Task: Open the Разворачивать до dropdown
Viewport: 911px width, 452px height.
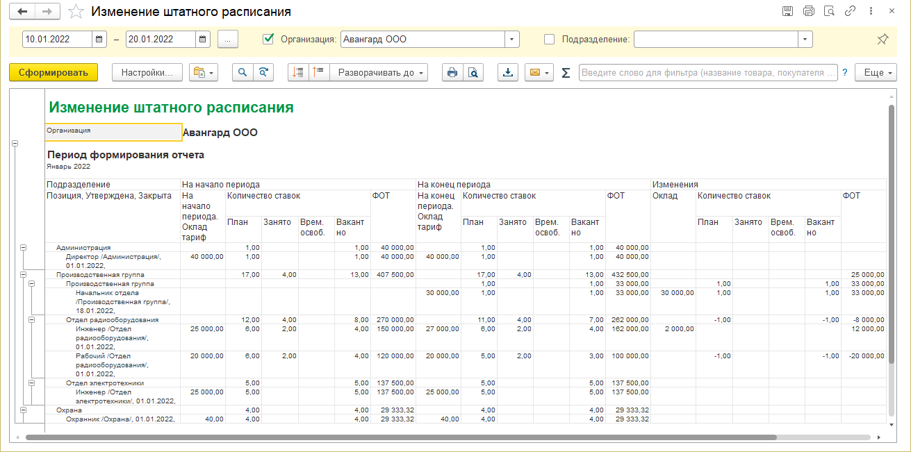Action: point(379,73)
